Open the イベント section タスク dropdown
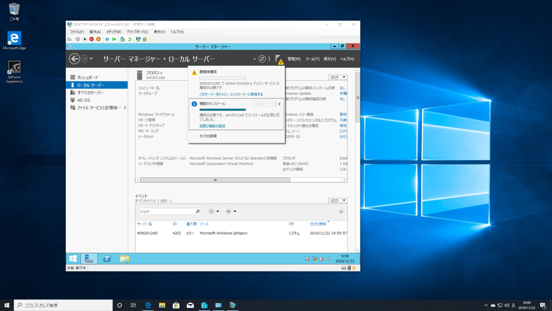The image size is (552, 311). [338, 200]
